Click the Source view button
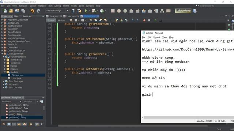 point(51,20)
